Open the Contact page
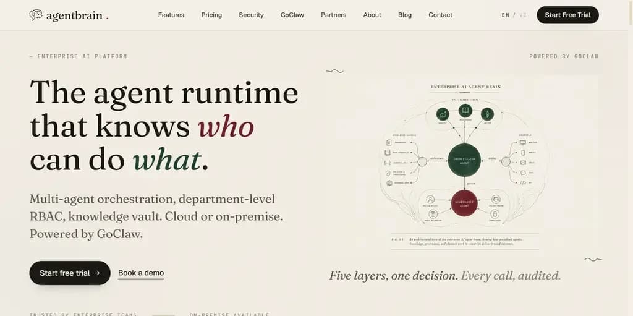Screen dimensions: 633x316 pos(440,15)
